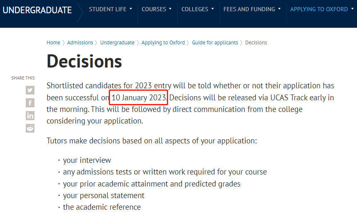Go to Undergraduate breadcrumb link
The image size is (357, 218).
(117, 43)
